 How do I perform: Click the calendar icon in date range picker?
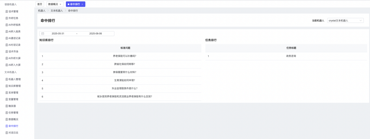point(43,34)
